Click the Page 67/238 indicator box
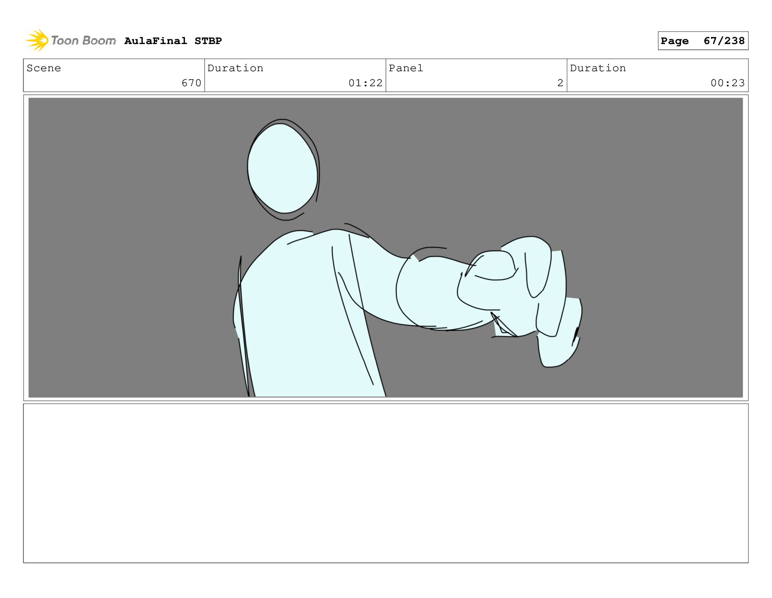Viewport: 772px width, 598px height. tap(703, 41)
